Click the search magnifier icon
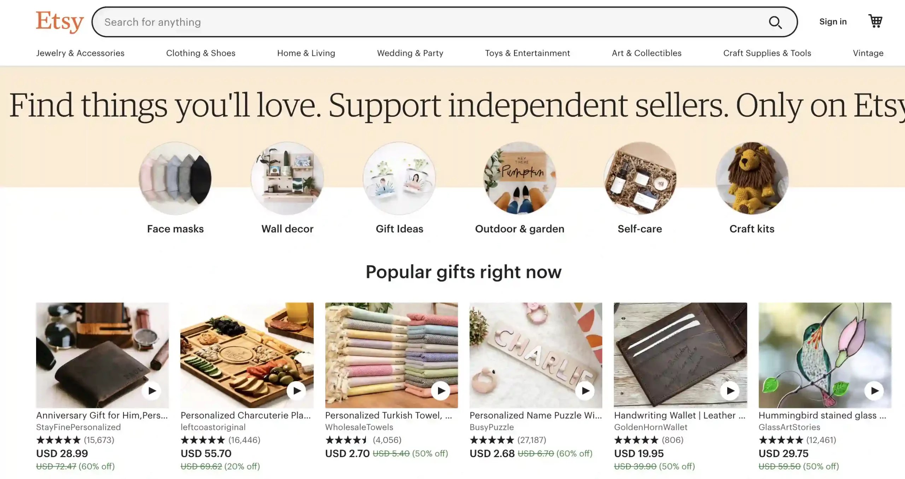905x479 pixels. [775, 22]
